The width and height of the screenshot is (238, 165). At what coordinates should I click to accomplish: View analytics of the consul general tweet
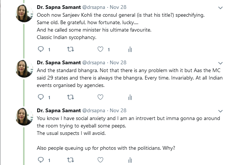point(130,49)
